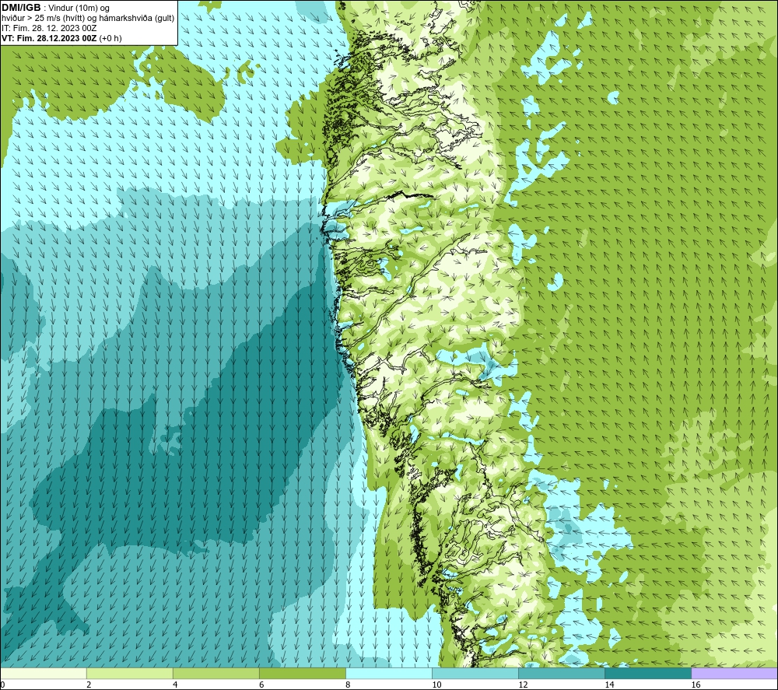Click the 'DMI/IGB' title text

coord(21,8)
